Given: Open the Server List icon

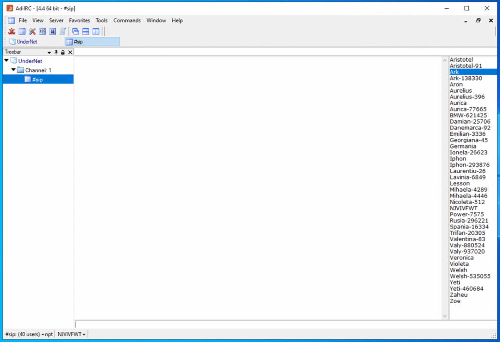Looking at the screenshot, I should coord(21,31).
